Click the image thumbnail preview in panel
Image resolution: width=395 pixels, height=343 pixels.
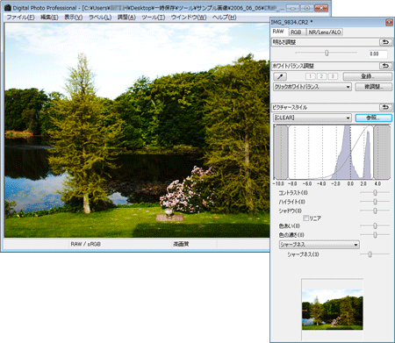click(333, 310)
